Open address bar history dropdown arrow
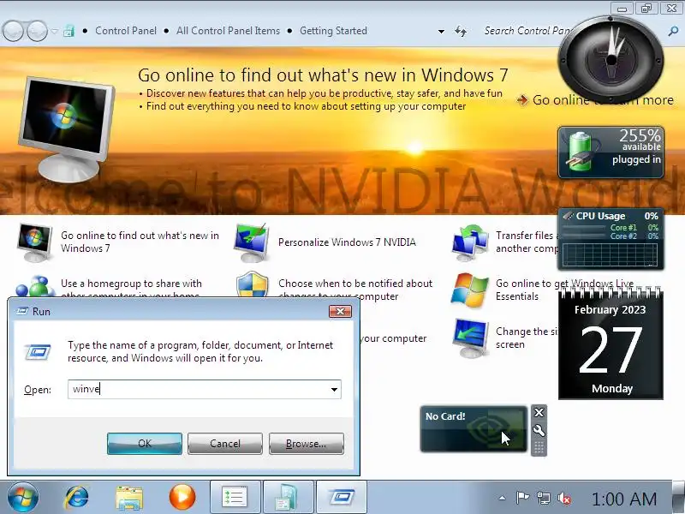 (x=441, y=32)
